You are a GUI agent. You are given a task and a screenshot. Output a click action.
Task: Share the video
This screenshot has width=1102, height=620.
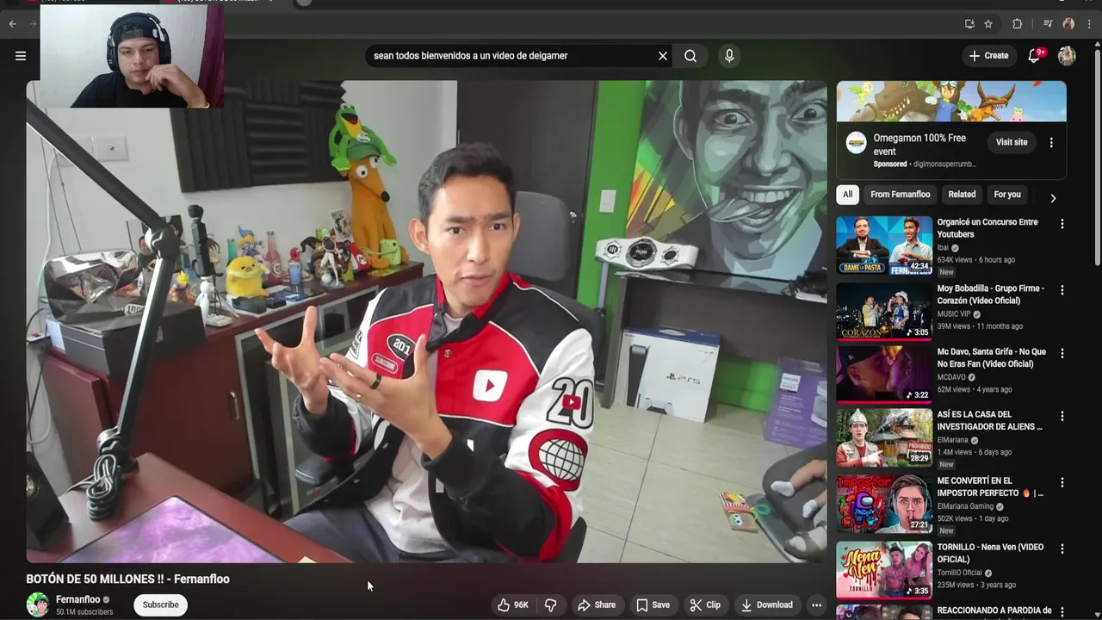[597, 605]
